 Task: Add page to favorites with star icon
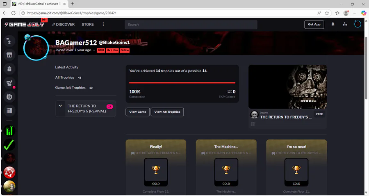coord(327,13)
